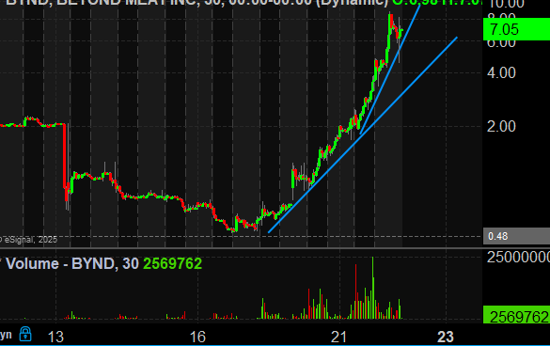Select the steeper blue trendline
The width and height of the screenshot is (550, 346).
(x=390, y=70)
